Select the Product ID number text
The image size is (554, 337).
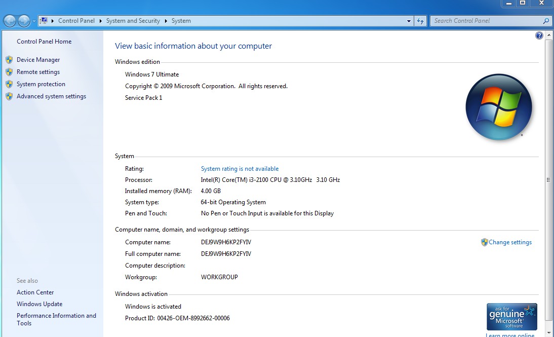coord(193,318)
